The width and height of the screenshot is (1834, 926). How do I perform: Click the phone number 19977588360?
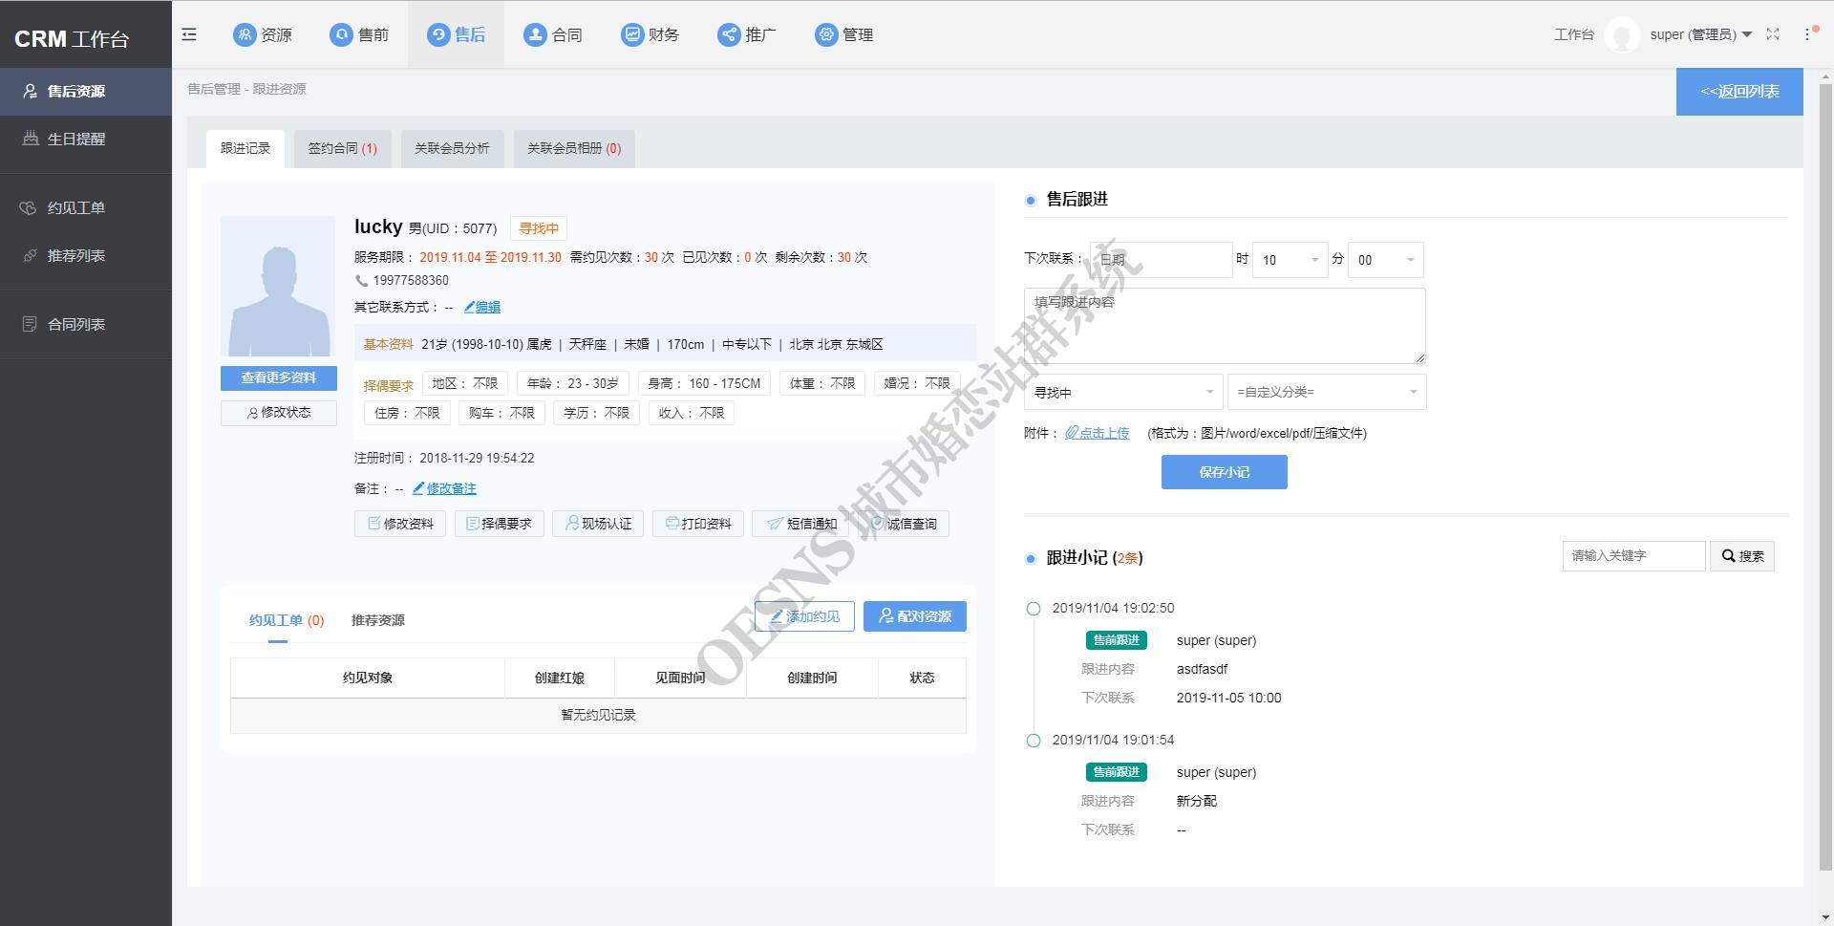pos(411,281)
